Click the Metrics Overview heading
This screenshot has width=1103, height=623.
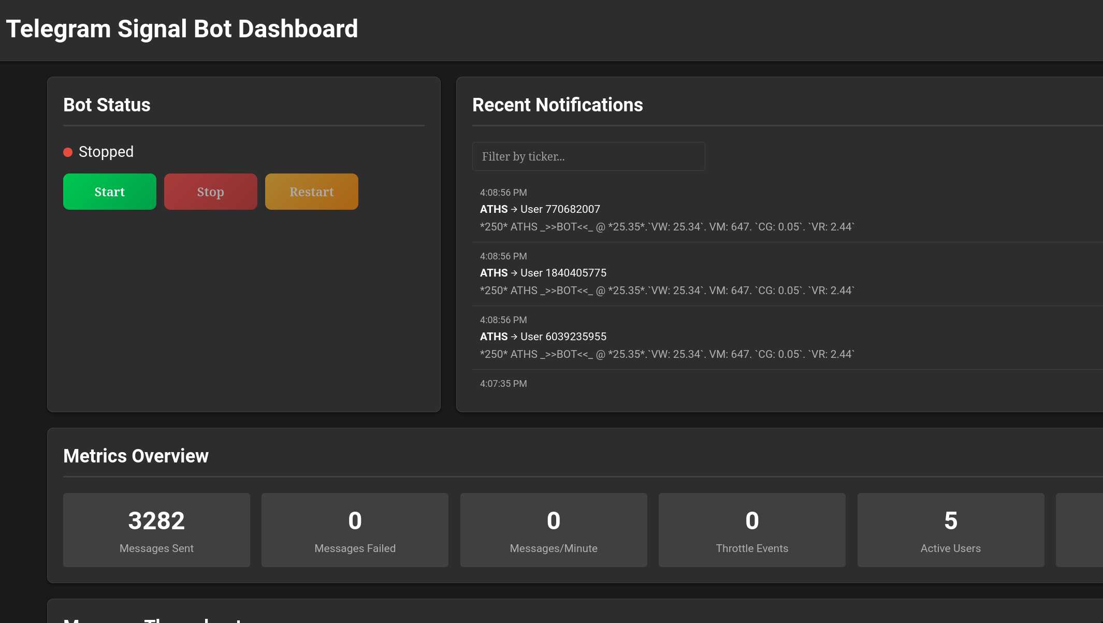point(136,456)
